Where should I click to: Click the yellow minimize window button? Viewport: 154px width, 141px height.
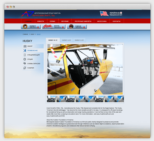[x=11, y=7]
